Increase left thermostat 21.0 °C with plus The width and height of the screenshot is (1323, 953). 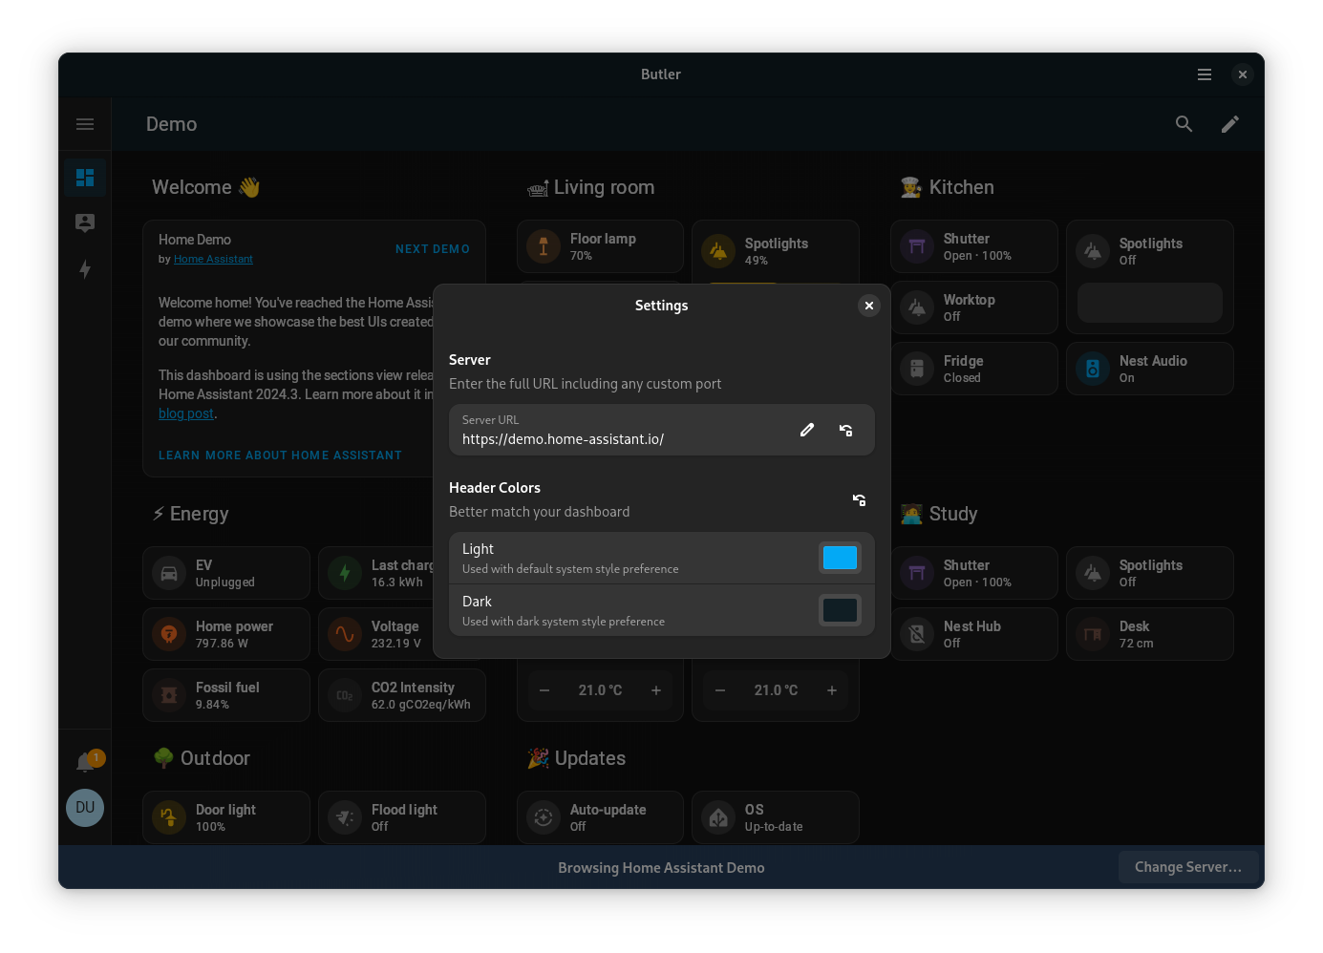pyautogui.click(x=656, y=690)
